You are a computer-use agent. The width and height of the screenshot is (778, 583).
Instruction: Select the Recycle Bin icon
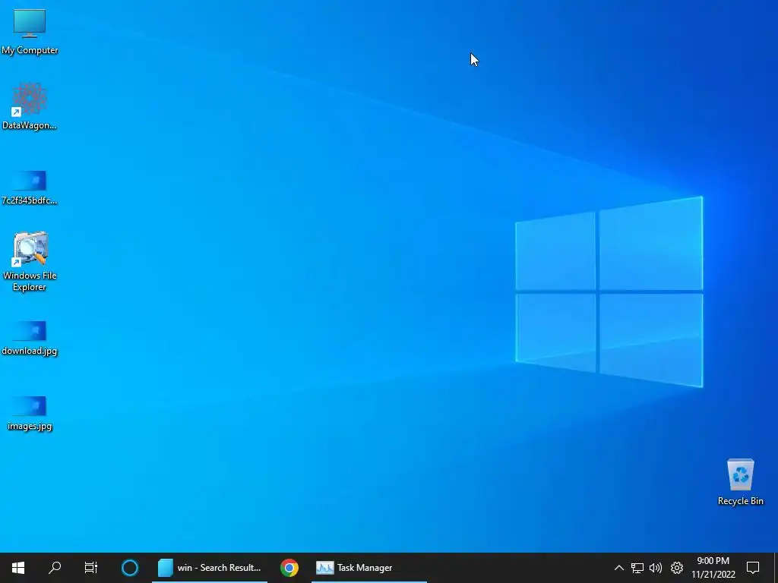click(740, 482)
